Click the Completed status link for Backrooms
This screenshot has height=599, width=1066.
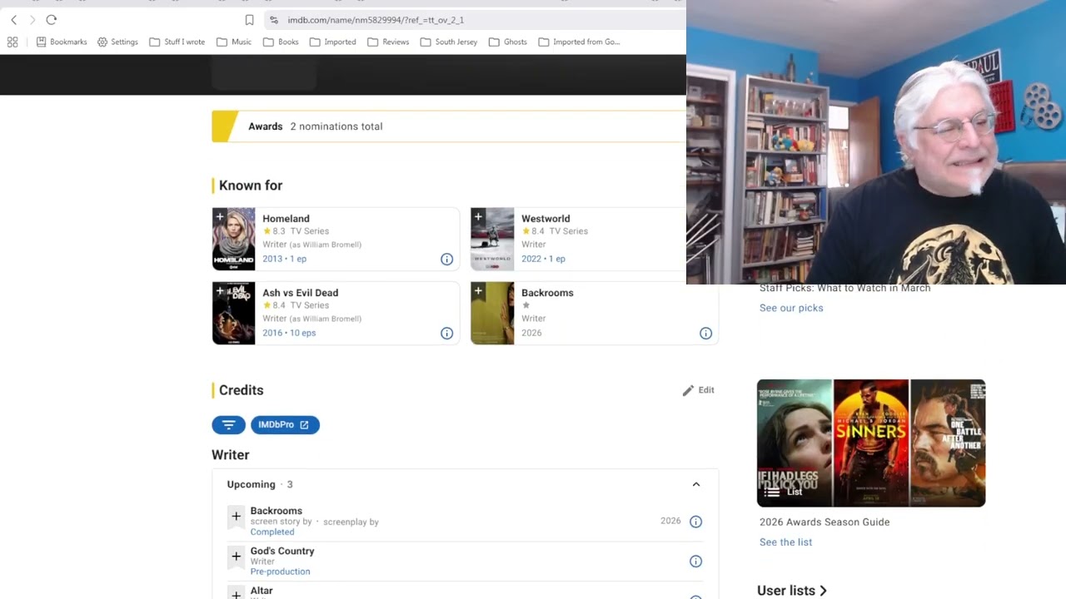click(x=272, y=532)
